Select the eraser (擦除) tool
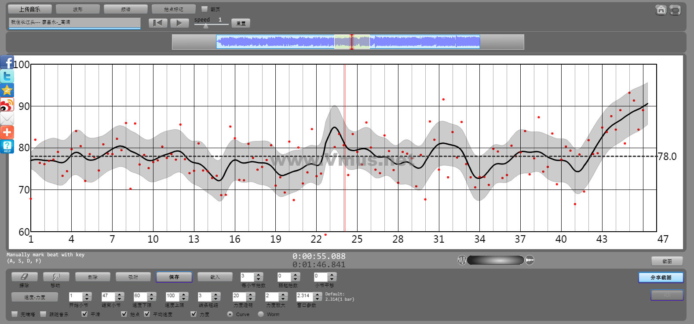Viewport: 694px width, 324px height. point(24,277)
